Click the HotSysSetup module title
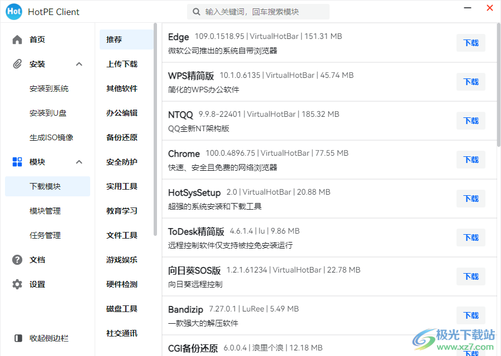Screen dimensions: 501x356 point(194,193)
